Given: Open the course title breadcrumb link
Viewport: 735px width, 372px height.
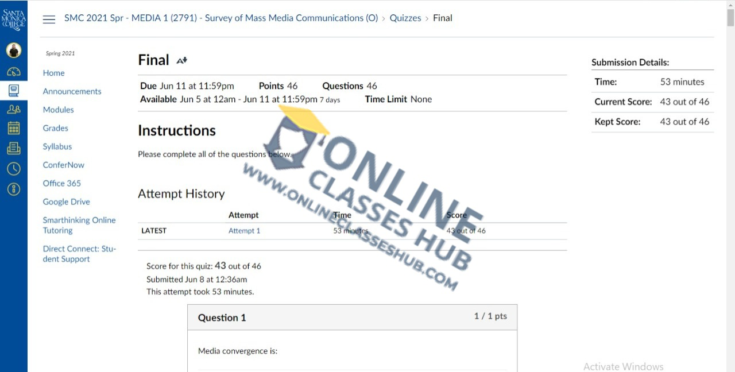Looking at the screenshot, I should pyautogui.click(x=221, y=18).
